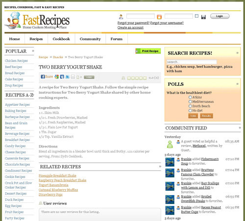The width and height of the screenshot is (245, 221).
Task: Click the search recipes input field
Action: click(x=192, y=62)
